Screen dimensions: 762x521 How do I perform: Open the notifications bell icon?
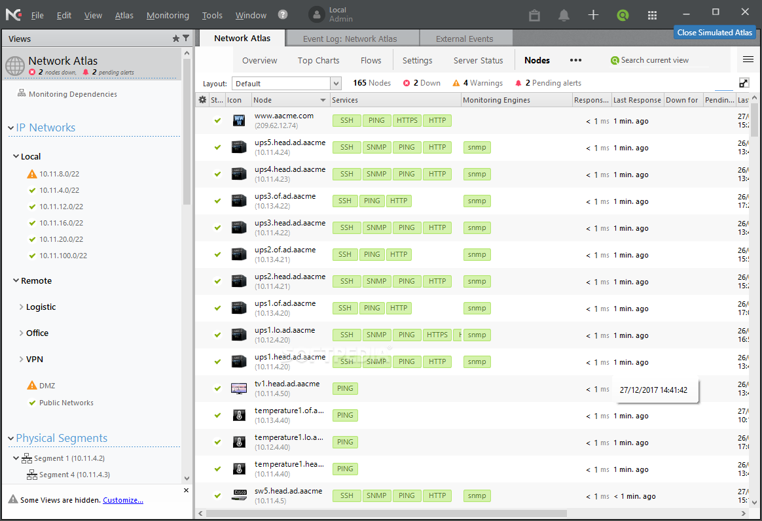pos(564,15)
